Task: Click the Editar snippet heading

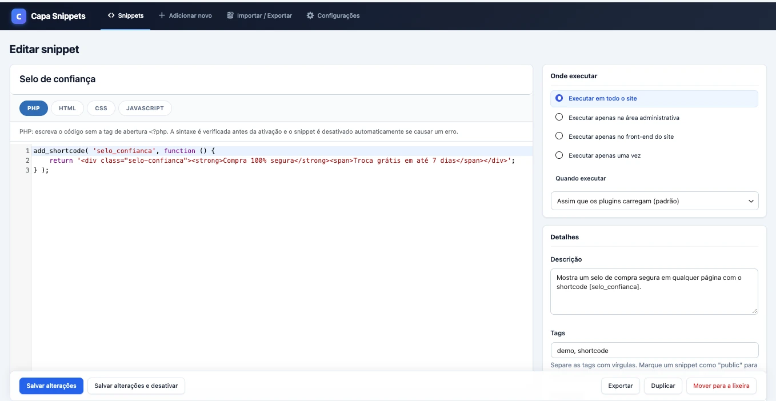Action: point(45,49)
